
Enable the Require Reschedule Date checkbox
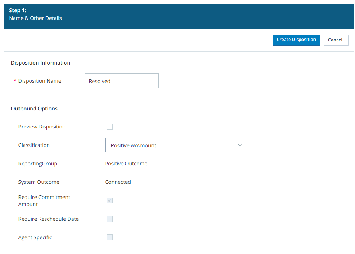click(109, 219)
